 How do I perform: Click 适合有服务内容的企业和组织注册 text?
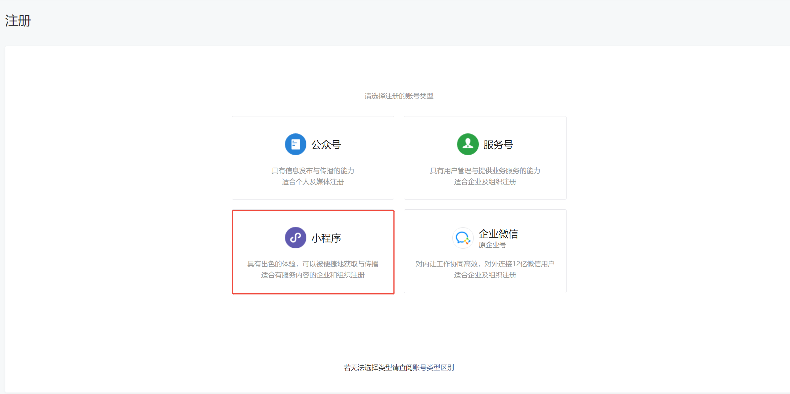click(x=312, y=275)
